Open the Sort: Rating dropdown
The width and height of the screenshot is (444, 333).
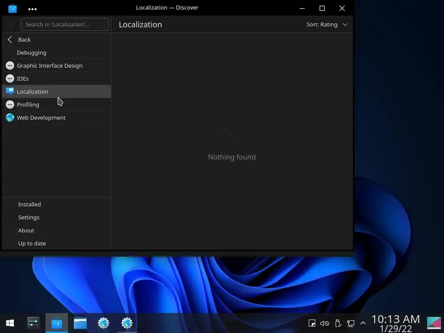(327, 25)
